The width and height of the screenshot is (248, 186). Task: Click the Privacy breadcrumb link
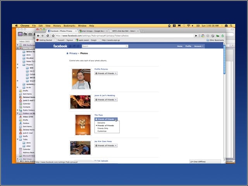(x=73, y=53)
